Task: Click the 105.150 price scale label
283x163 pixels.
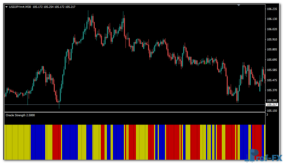Action: [x=272, y=111]
